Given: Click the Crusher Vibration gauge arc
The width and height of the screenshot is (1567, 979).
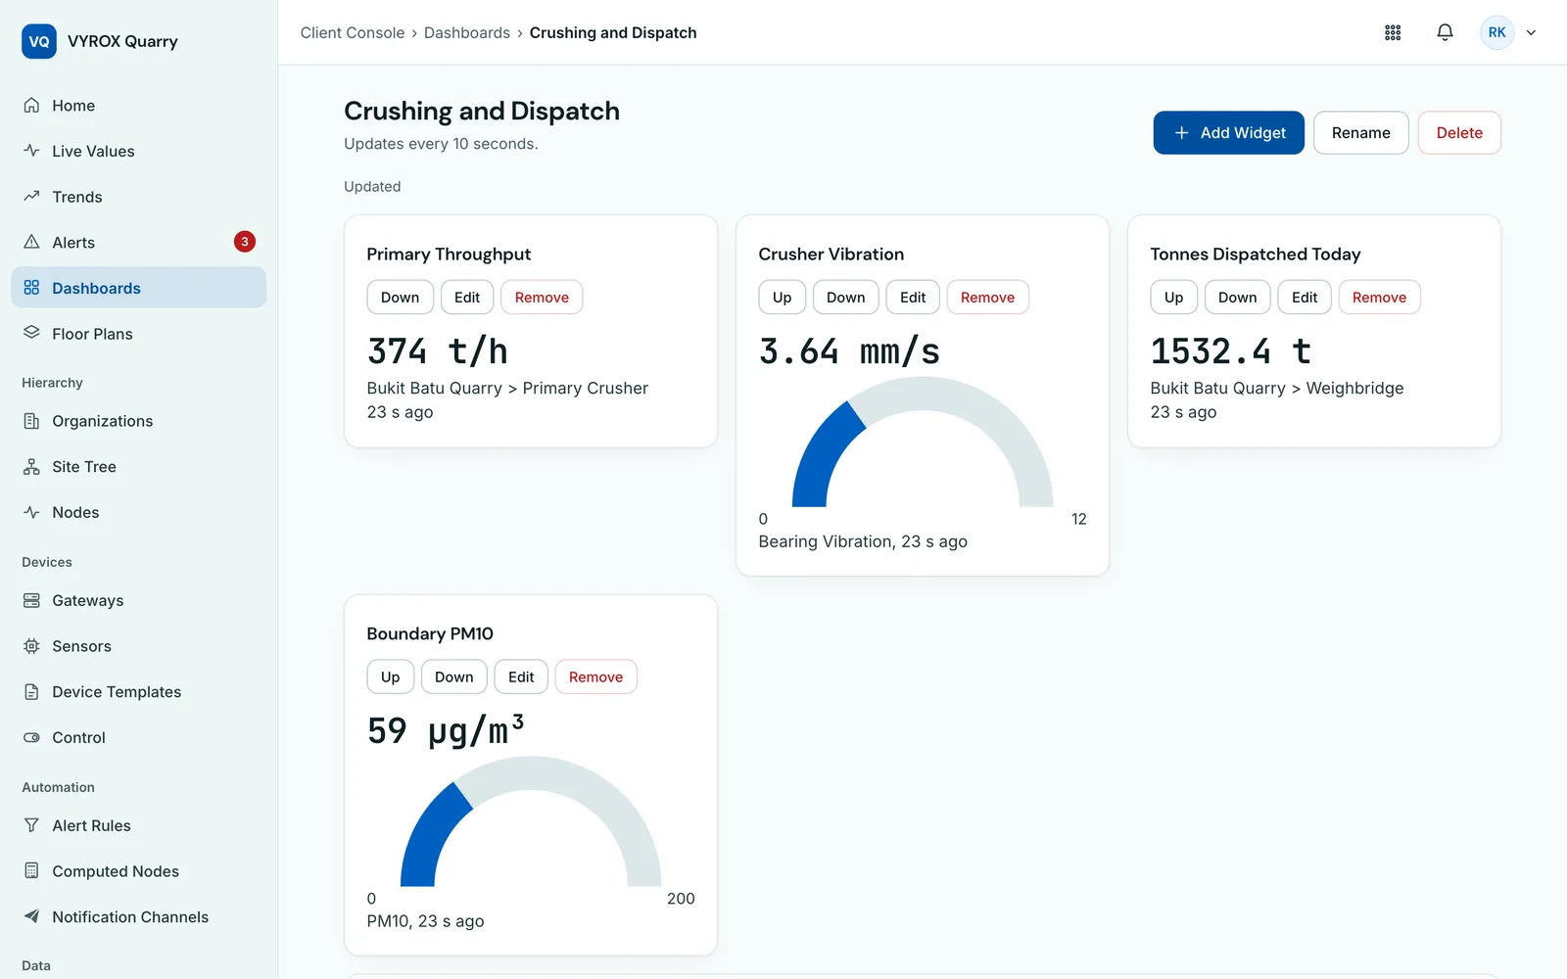Looking at the screenshot, I should [923, 395].
